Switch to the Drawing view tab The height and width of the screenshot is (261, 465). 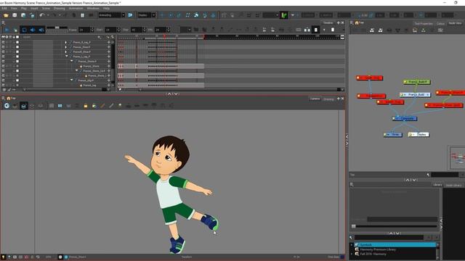point(328,99)
